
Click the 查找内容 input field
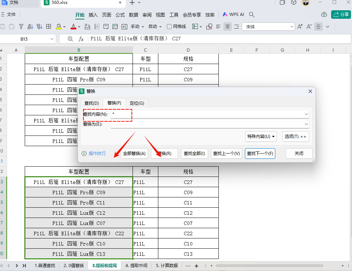(210, 114)
